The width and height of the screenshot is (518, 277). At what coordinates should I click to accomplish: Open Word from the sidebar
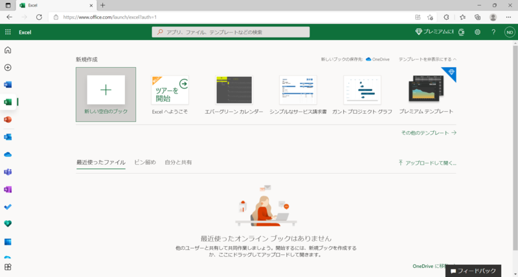tap(8, 85)
